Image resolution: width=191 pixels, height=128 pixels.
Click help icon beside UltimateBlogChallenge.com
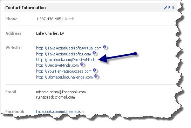pyautogui.click(x=96, y=76)
